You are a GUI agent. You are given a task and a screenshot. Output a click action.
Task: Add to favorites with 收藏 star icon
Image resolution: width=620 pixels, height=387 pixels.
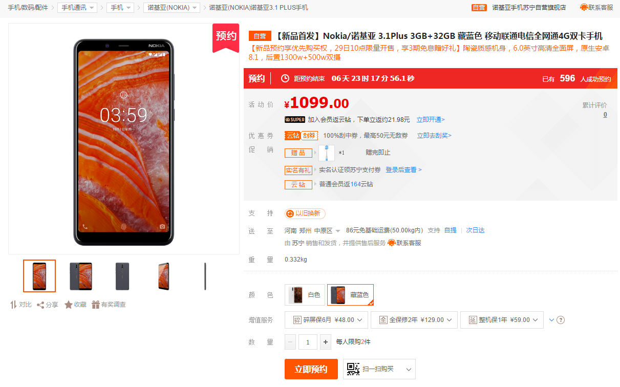[69, 305]
